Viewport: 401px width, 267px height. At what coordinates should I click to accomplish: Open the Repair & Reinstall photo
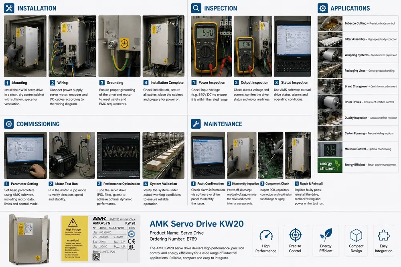298,155
